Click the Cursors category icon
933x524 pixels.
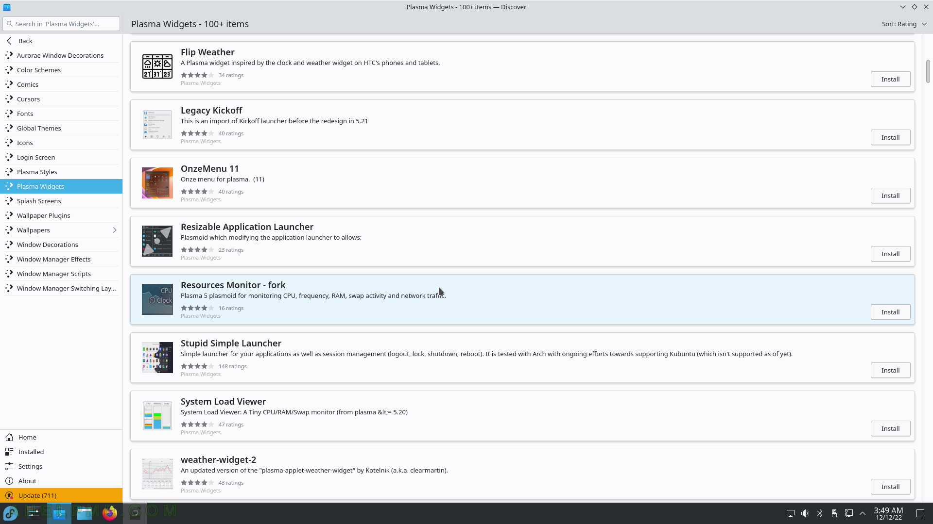click(x=9, y=99)
